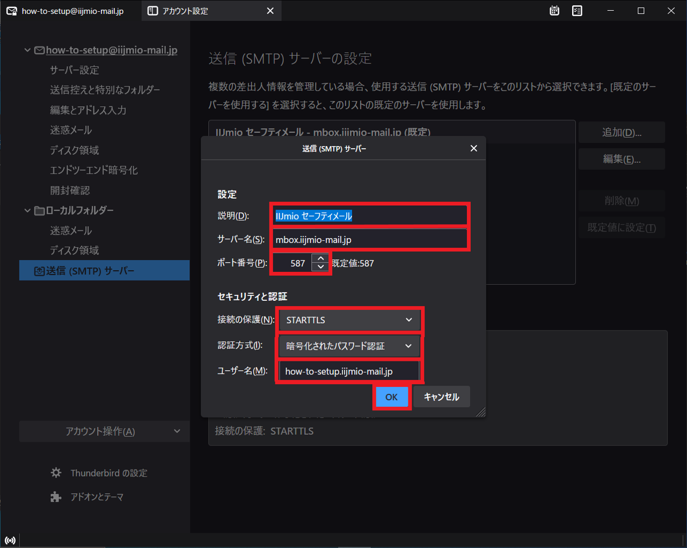
Task: Open account ディスク領域 settings
Action: 75,150
